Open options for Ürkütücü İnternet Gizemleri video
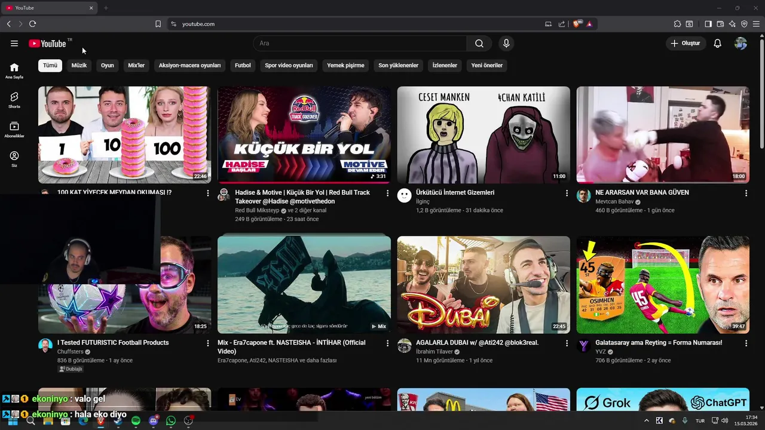The height and width of the screenshot is (430, 765). (x=567, y=193)
